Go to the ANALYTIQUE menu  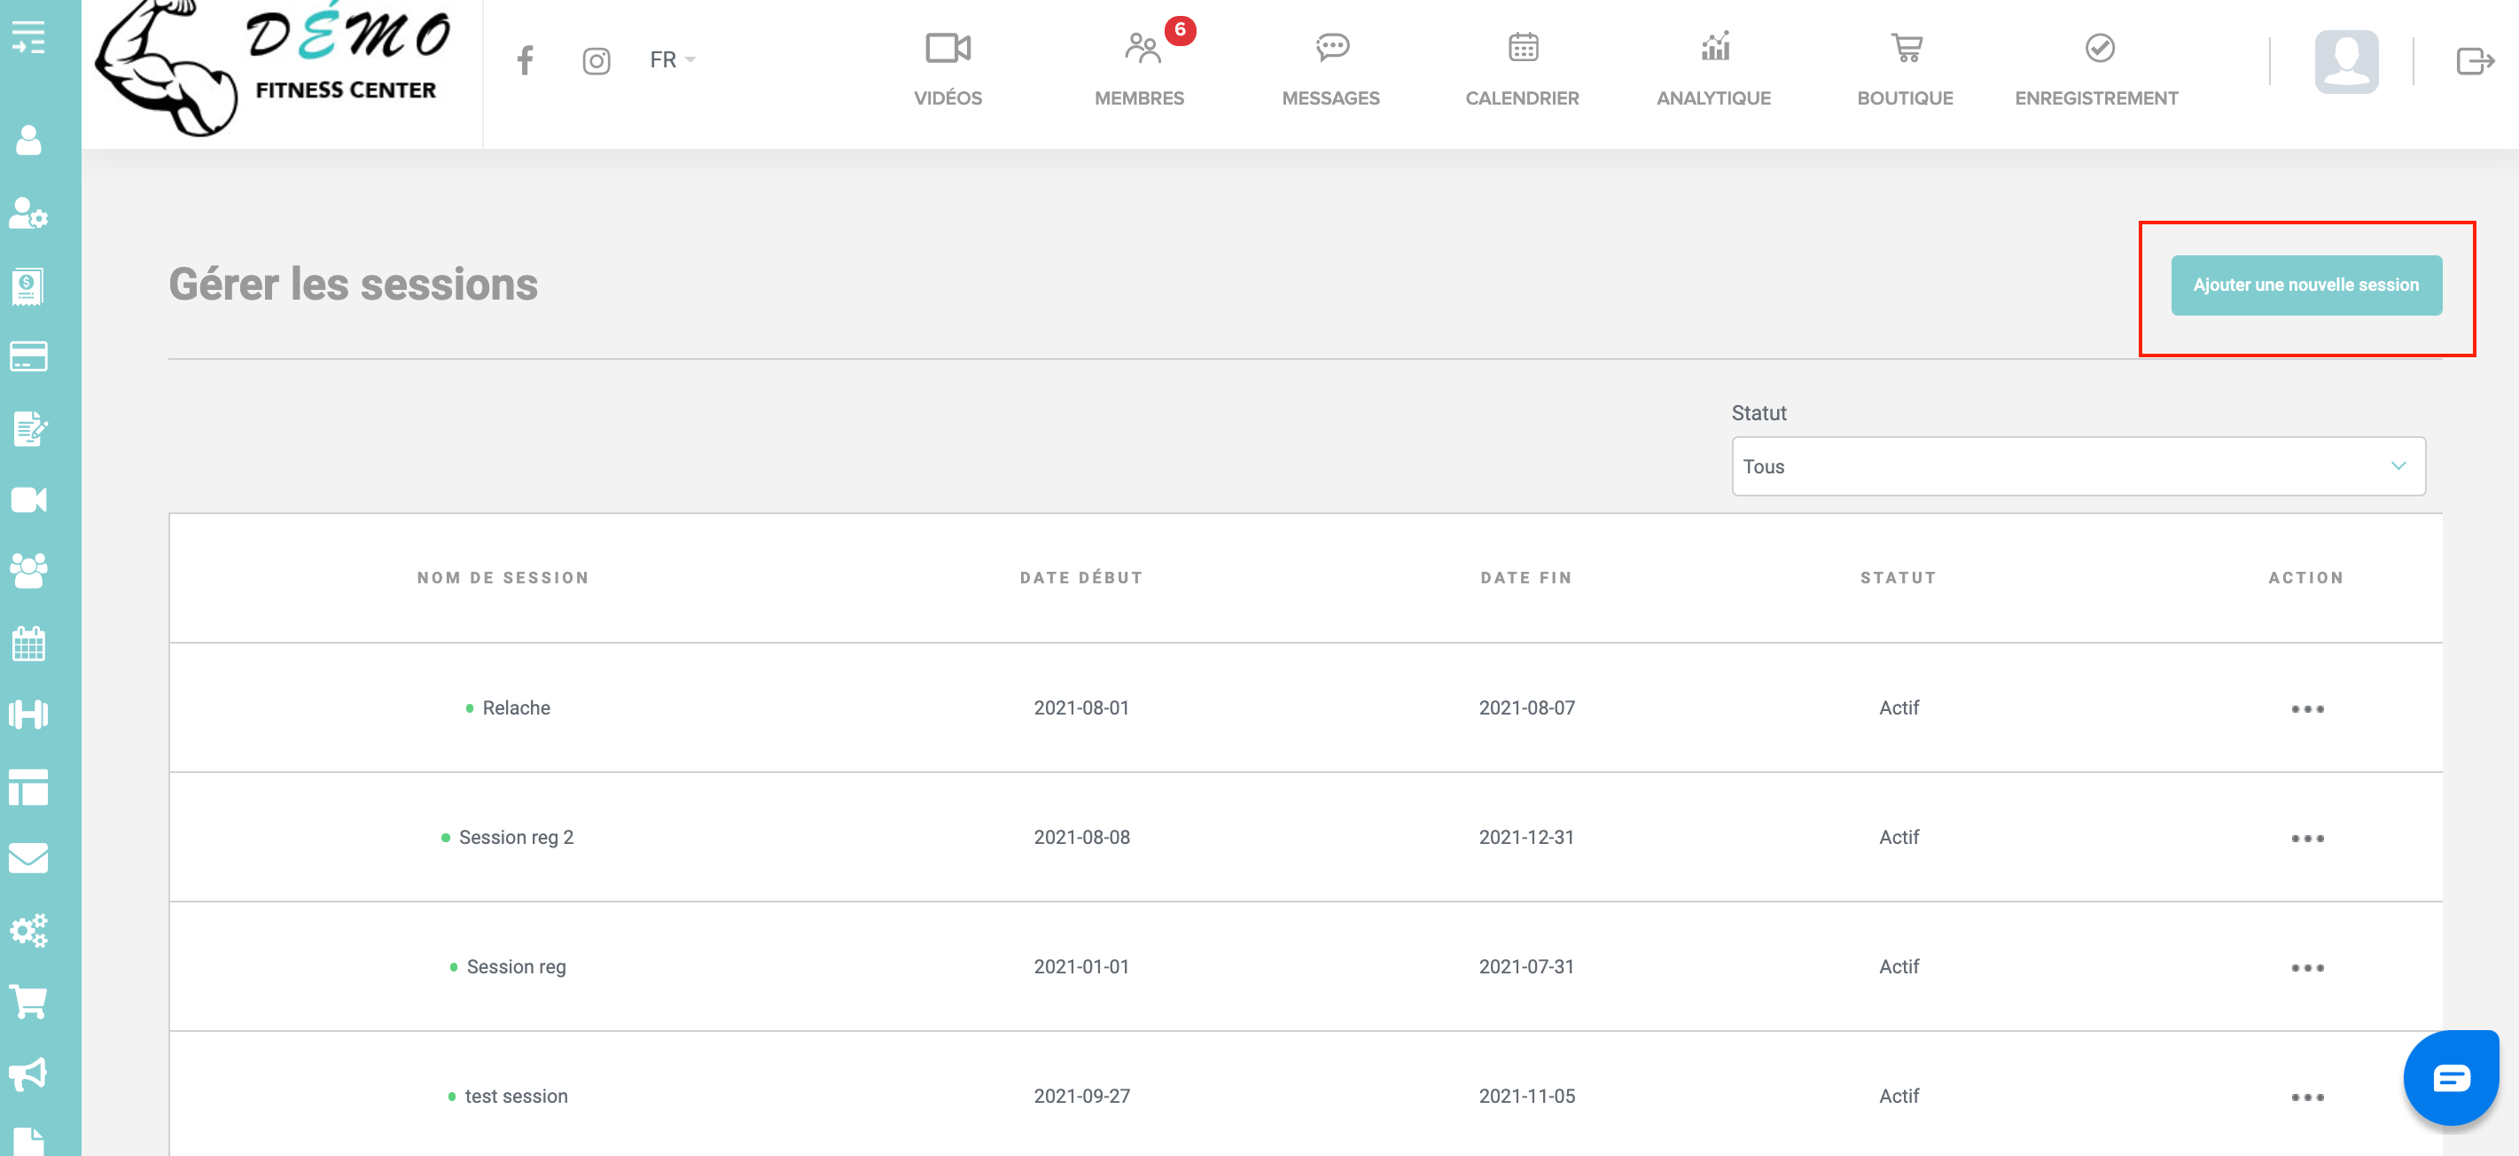[1713, 68]
